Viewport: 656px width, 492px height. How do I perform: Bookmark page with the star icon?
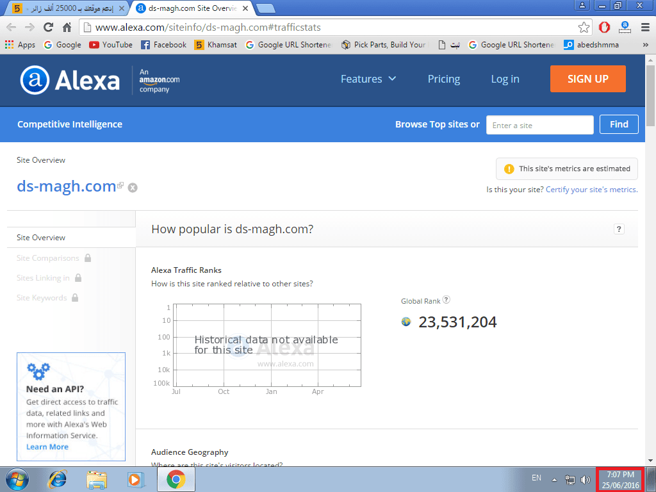coord(584,28)
